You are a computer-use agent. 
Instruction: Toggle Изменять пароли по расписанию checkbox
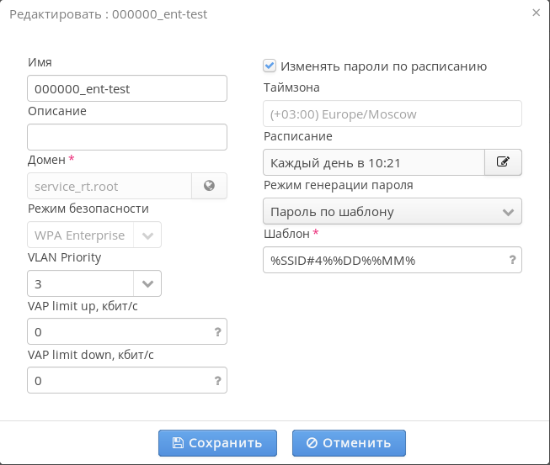tap(270, 66)
